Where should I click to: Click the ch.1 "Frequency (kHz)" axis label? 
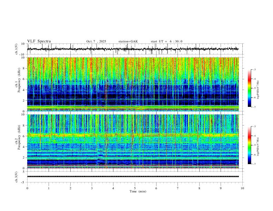pos(19,80)
